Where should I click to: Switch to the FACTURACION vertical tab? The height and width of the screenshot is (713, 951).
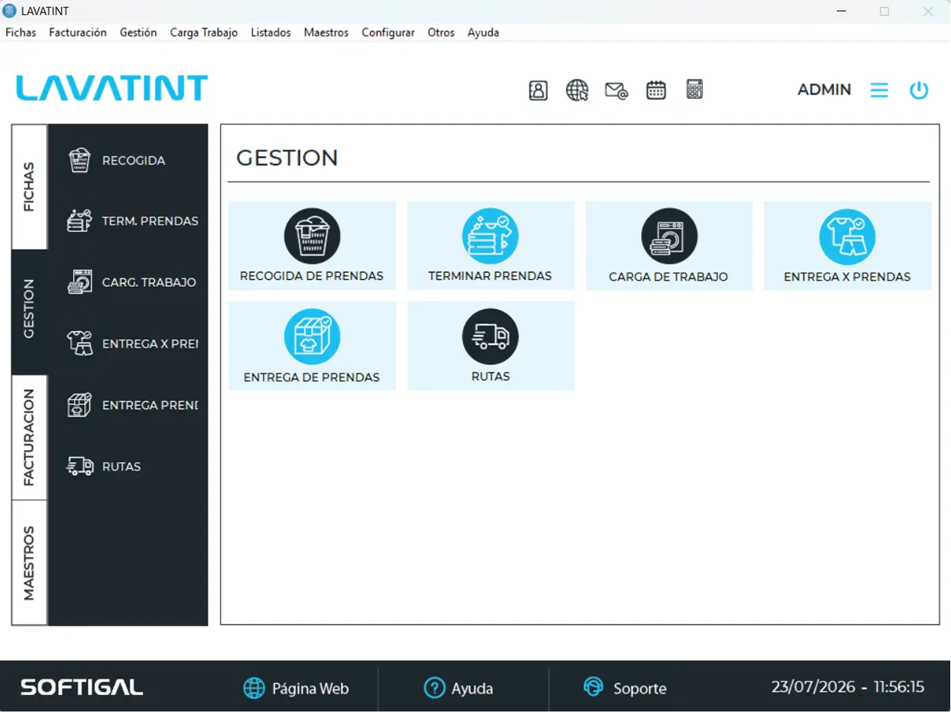point(29,437)
